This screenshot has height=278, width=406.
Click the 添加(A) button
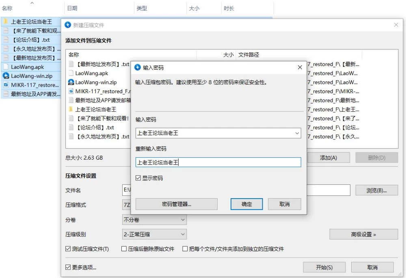(328, 158)
